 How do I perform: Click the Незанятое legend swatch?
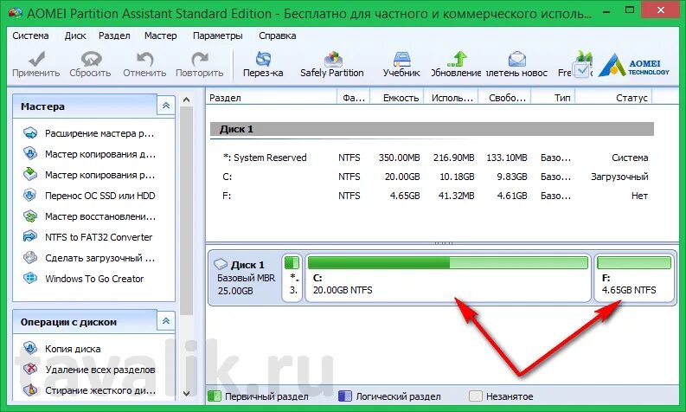(x=475, y=396)
